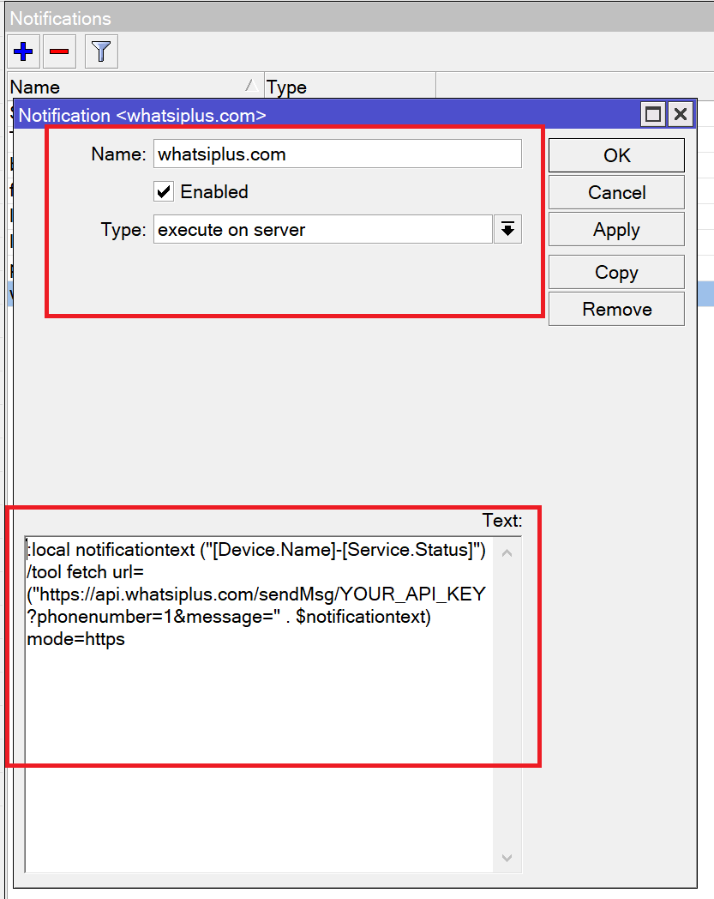Remove this notification via the Remove button

(616, 309)
